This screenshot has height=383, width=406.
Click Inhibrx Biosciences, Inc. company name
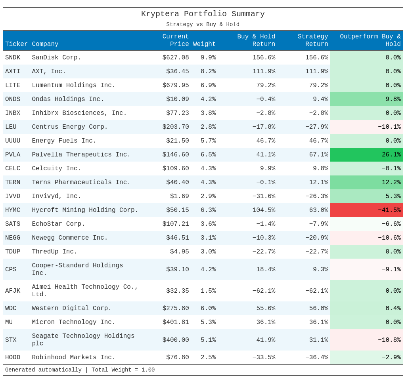pos(79,113)
